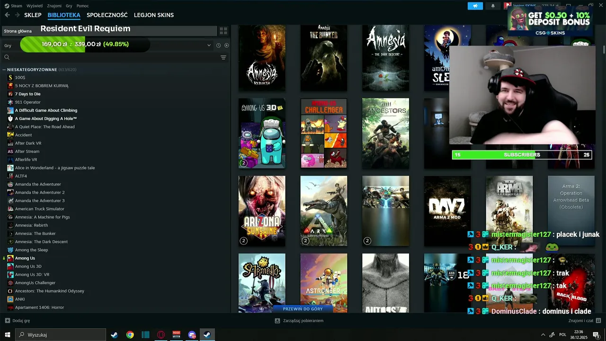Screen dimensions: 606x341
Task: Open Astroneer cover thumbnail
Action: point(324,283)
